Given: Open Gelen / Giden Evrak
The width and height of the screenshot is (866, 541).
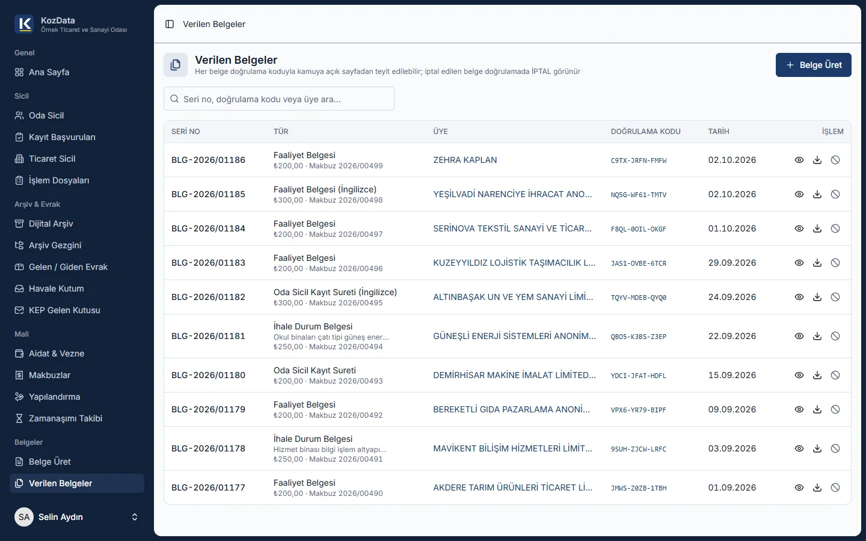Looking at the screenshot, I should (x=77, y=267).
